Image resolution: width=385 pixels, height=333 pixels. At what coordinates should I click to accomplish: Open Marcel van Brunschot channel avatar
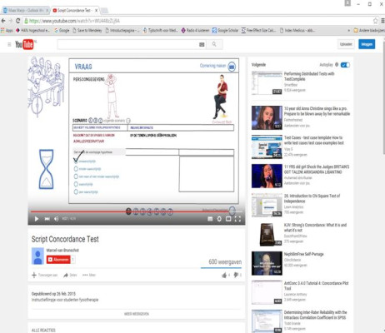pyautogui.click(x=37, y=256)
